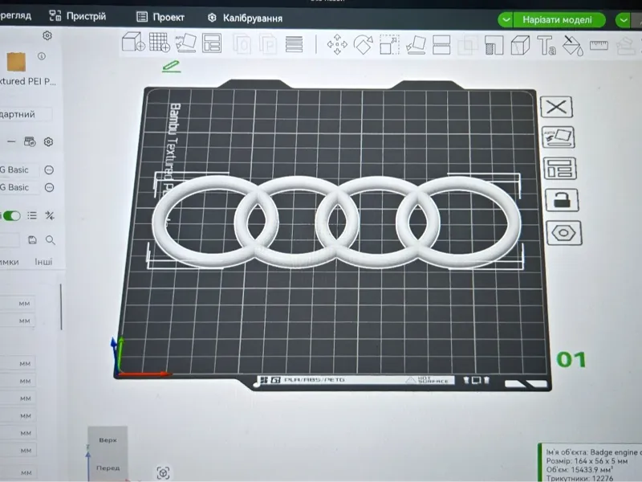The width and height of the screenshot is (642, 482).
Task: Click the 'Розмір: 164 x 56 x 5 мм' info text
Action: click(x=587, y=461)
